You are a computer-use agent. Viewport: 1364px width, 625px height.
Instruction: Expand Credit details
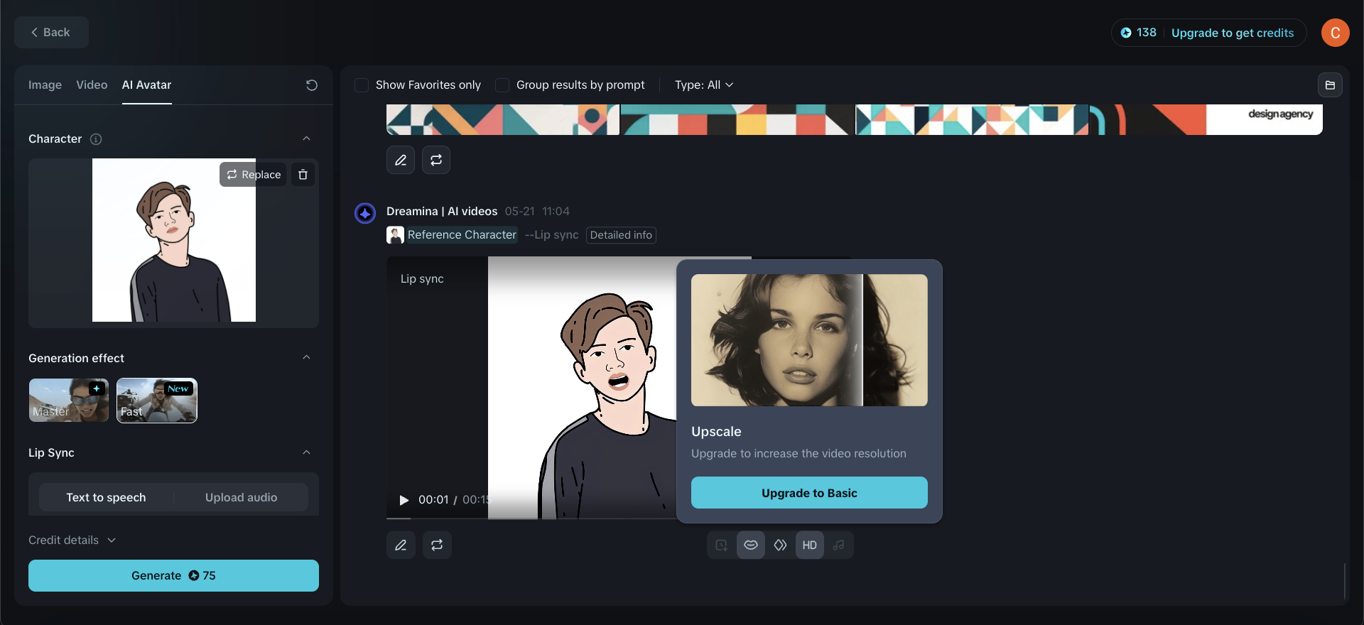(x=72, y=540)
